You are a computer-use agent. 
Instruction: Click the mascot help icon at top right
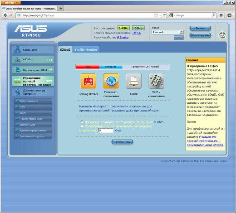coord(222,35)
